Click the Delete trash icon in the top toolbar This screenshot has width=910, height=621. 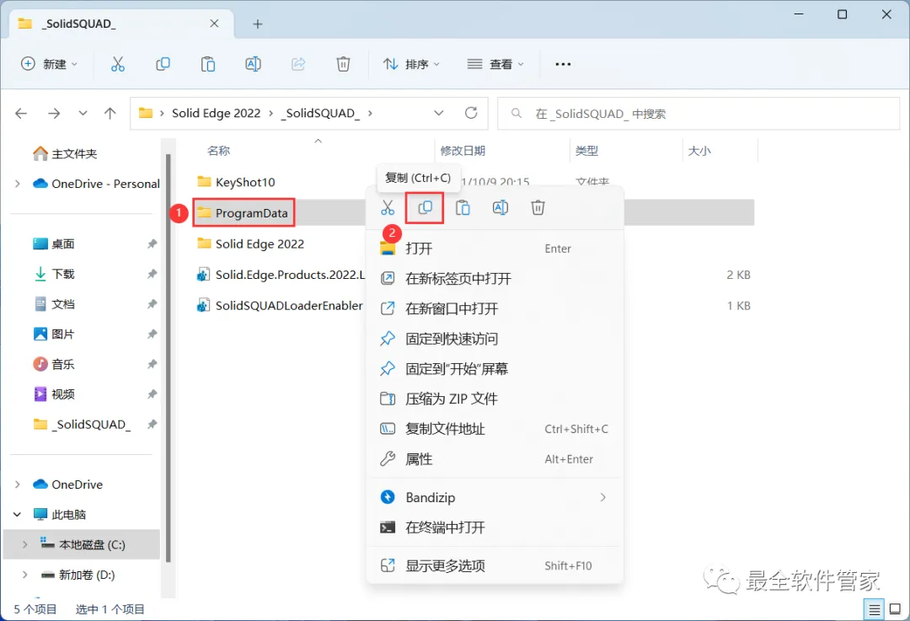point(344,64)
